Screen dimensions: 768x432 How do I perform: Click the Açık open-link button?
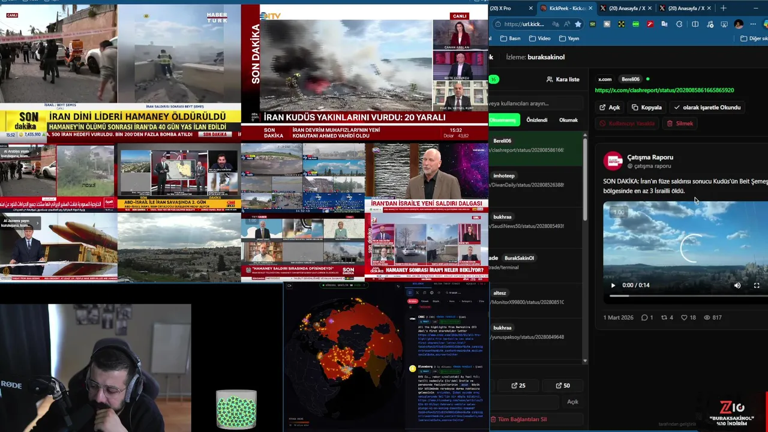pos(610,107)
